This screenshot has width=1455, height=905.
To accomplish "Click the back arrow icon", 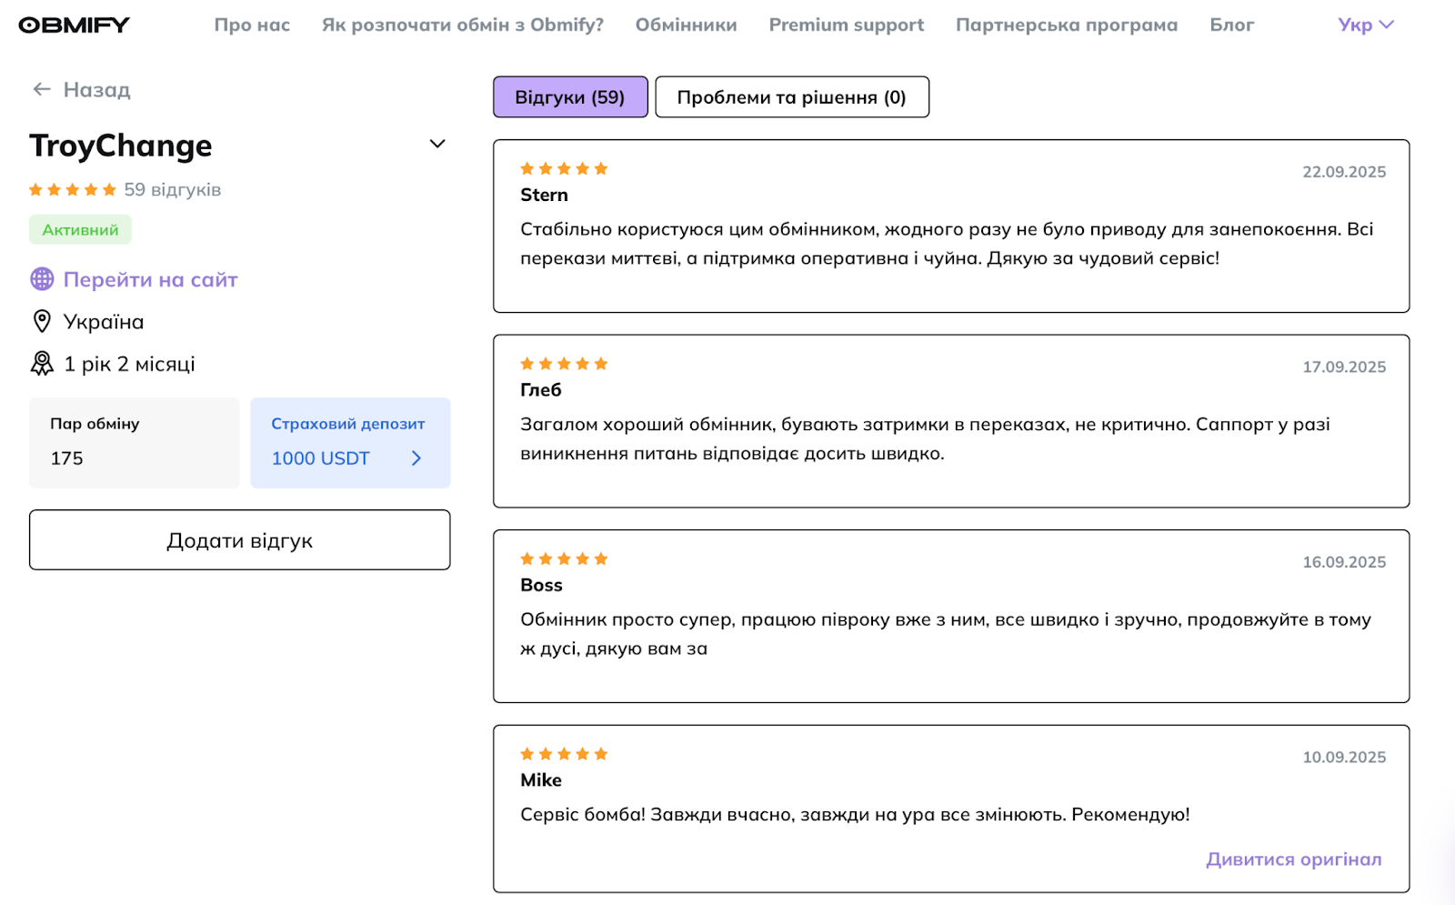I will click(41, 89).
